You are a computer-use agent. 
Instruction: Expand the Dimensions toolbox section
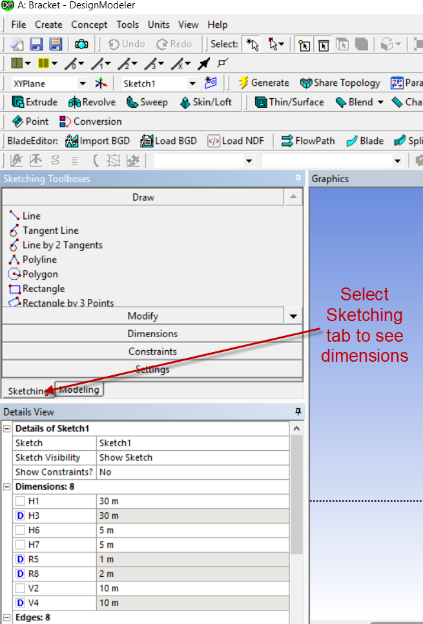tap(152, 333)
